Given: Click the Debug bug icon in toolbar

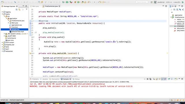Looking at the screenshot, I should (x=63, y=2).
